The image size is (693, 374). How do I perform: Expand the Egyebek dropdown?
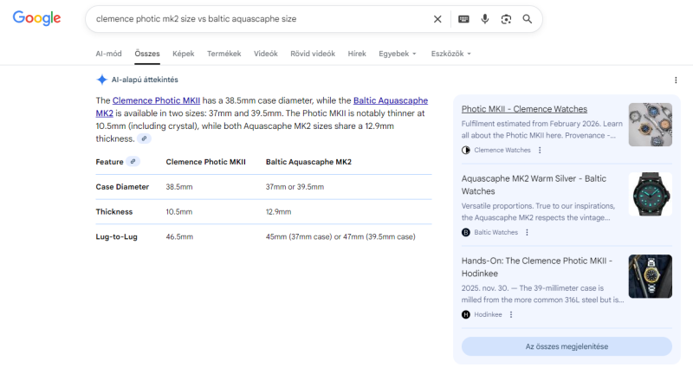[x=397, y=54]
